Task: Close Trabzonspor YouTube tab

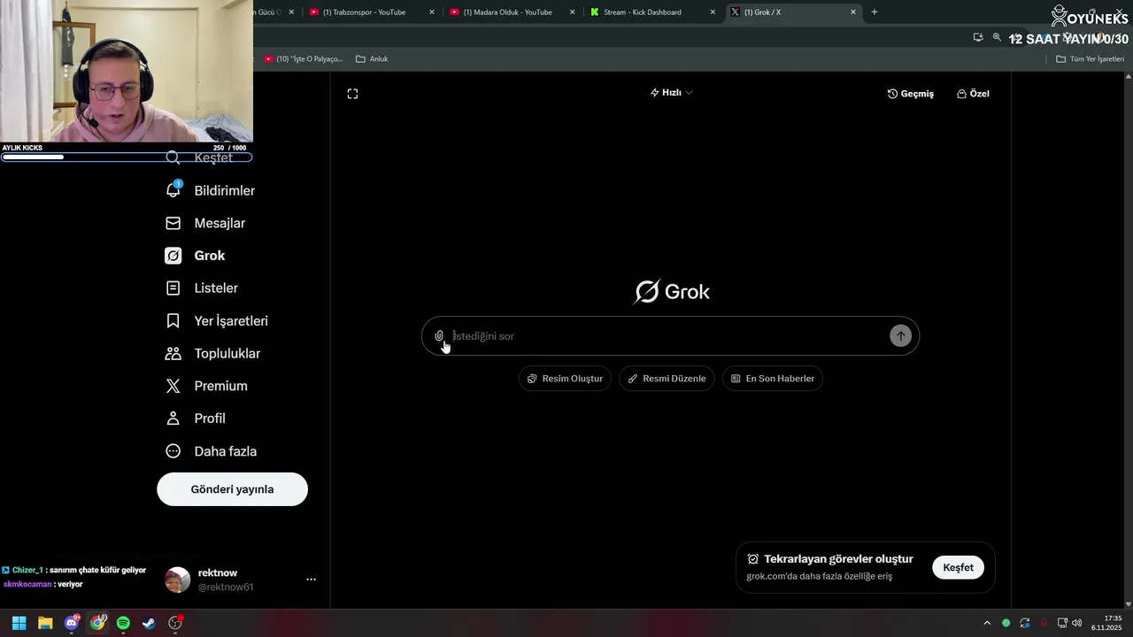Action: [432, 12]
